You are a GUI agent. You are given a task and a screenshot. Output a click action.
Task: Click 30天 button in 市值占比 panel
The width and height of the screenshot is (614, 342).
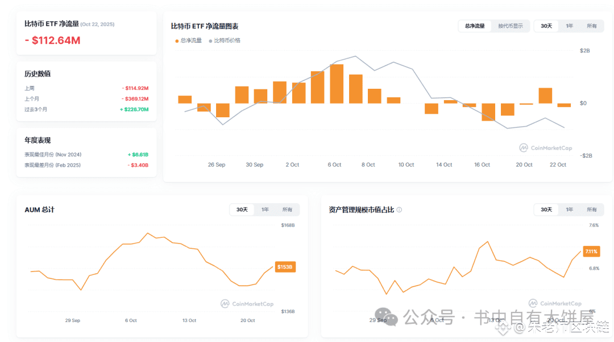coord(546,209)
